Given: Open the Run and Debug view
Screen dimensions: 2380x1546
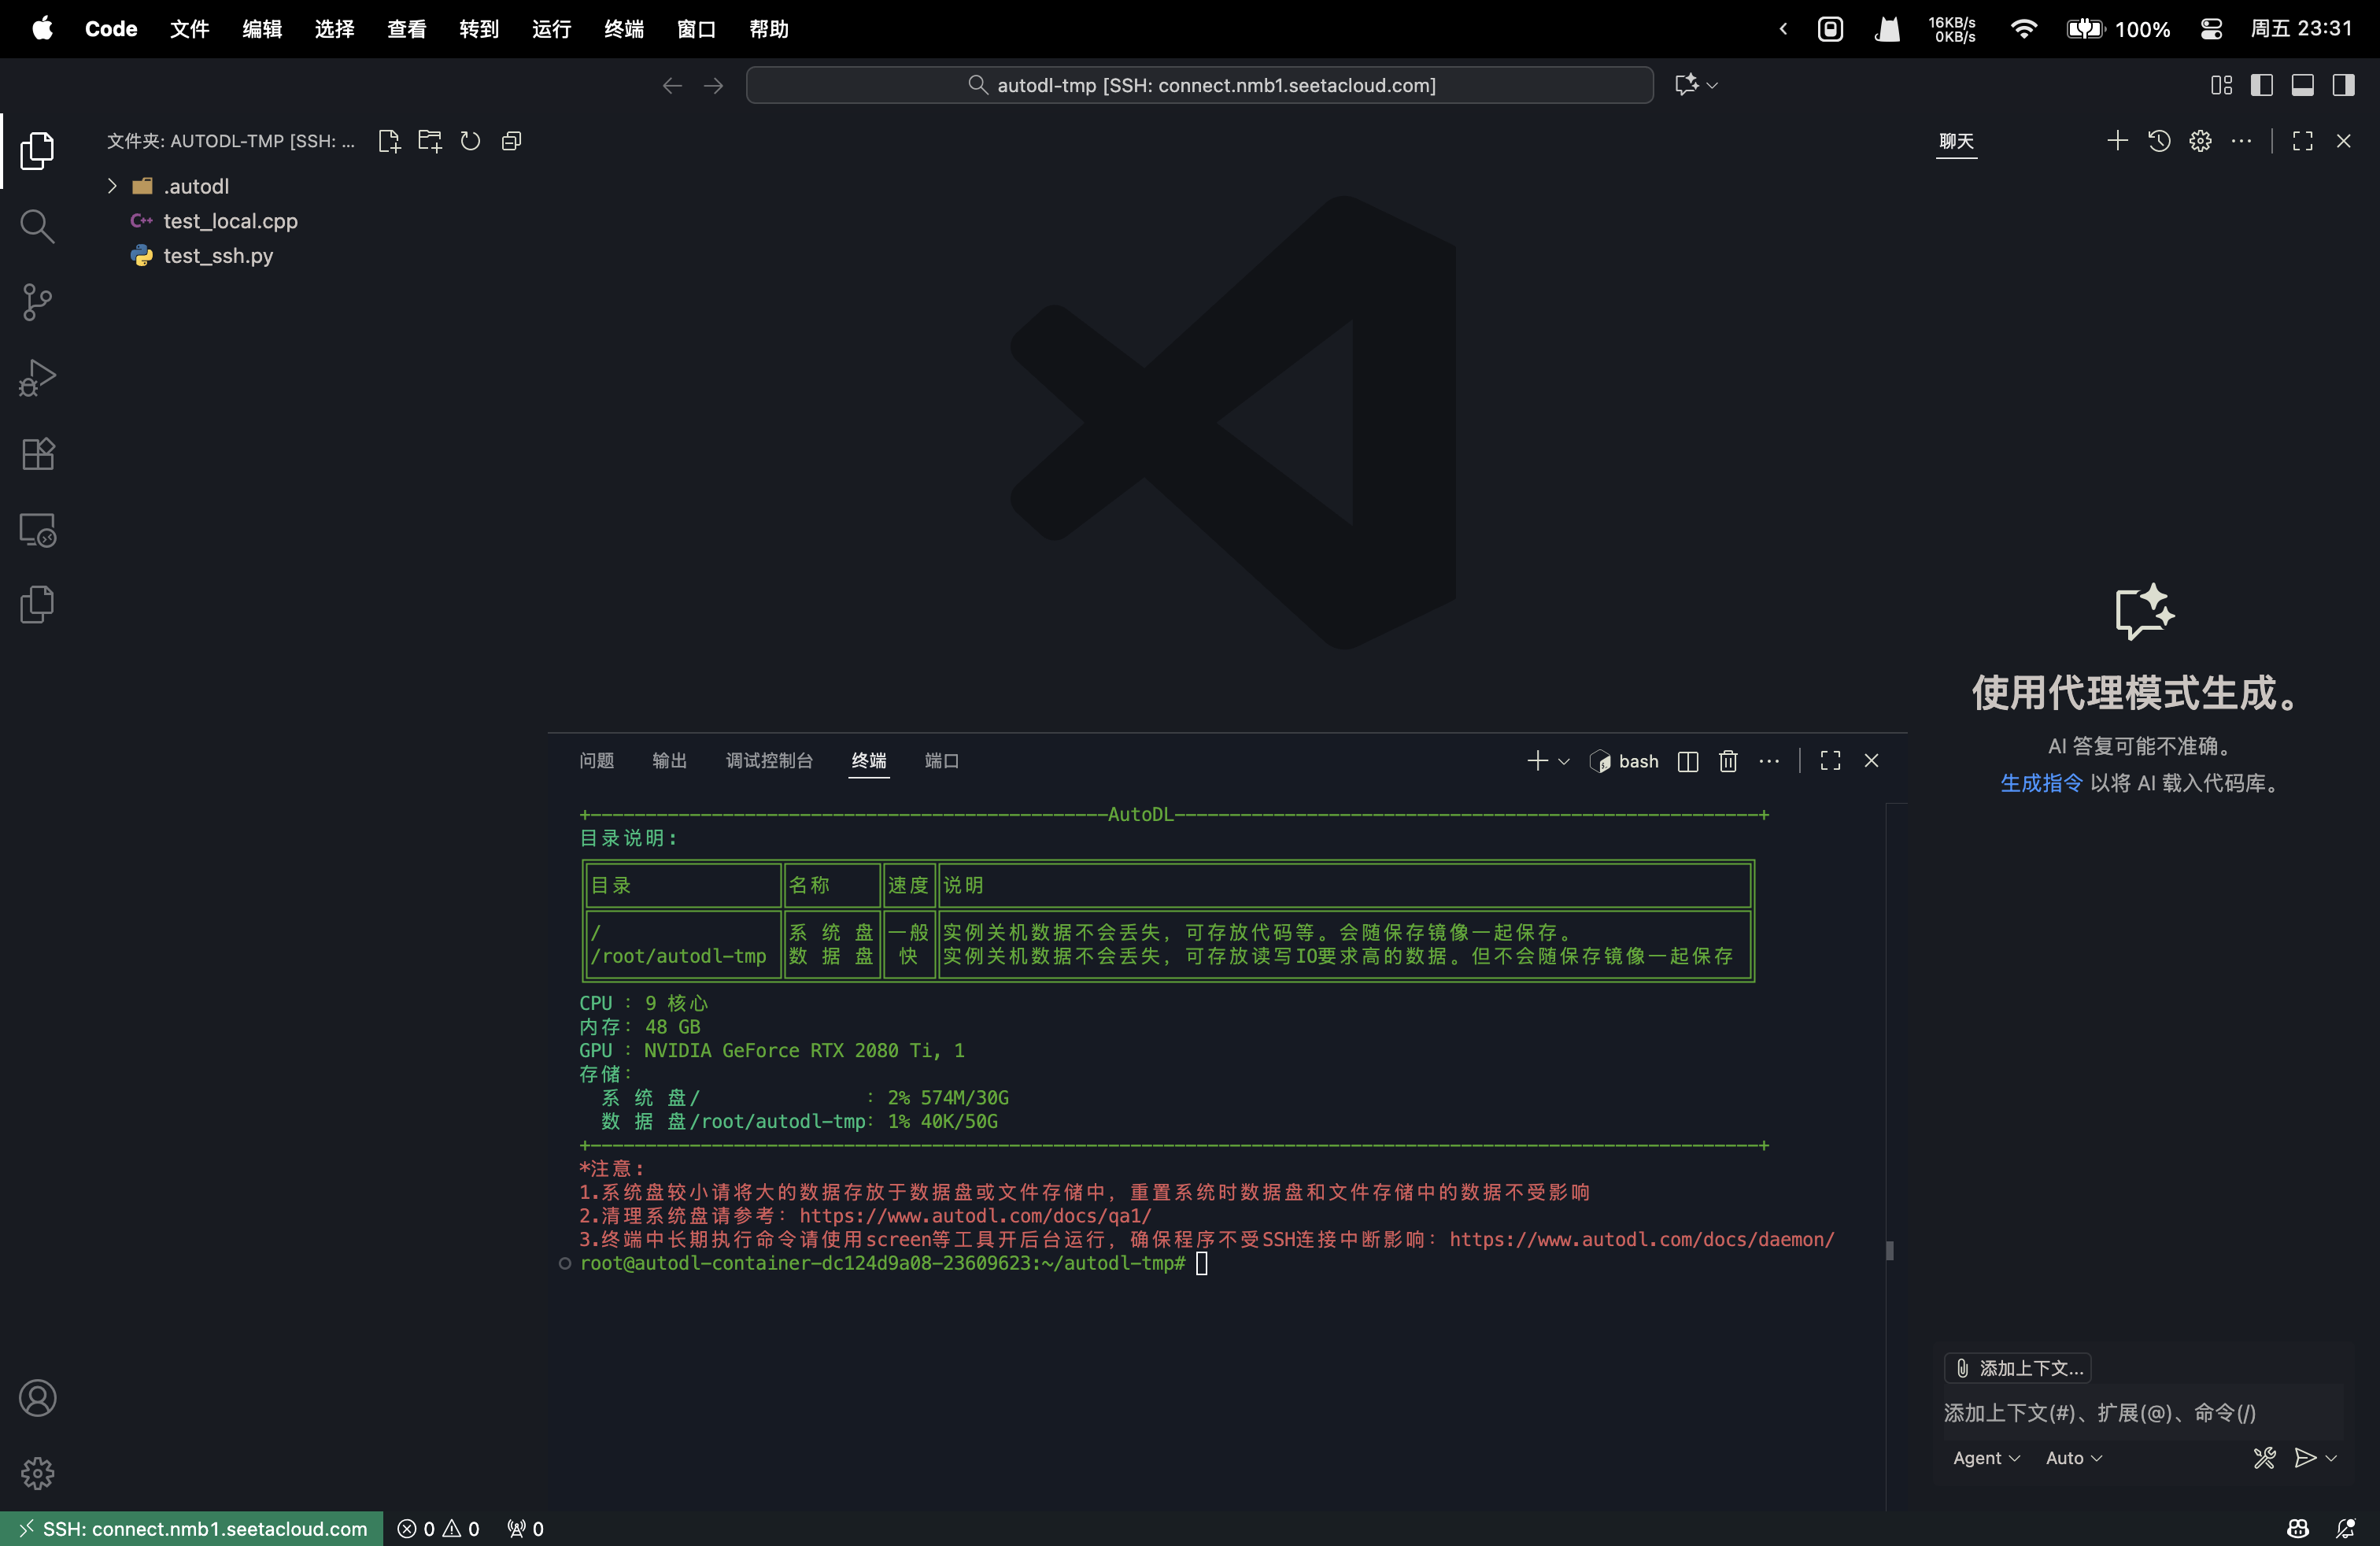Looking at the screenshot, I should 37,378.
